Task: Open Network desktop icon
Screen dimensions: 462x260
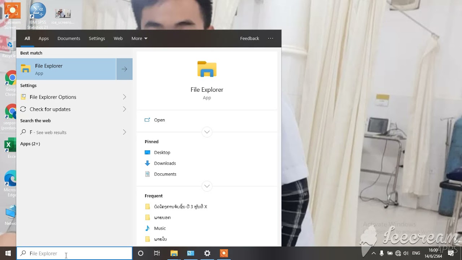Action: click(x=10, y=215)
